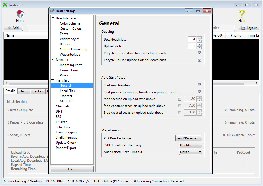This screenshot has height=186, width=263.
Task: Open Behavior settings page
Action: coord(66,44)
